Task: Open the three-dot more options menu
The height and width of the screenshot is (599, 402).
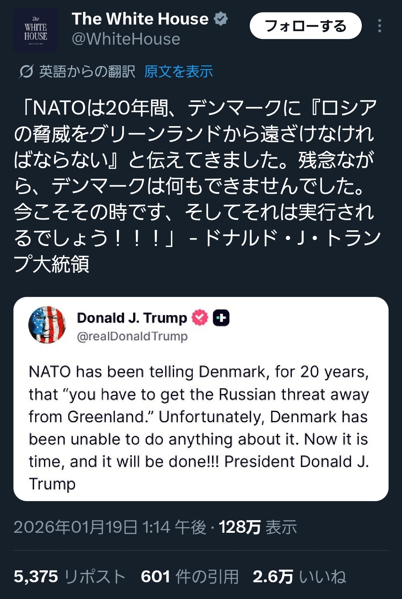Action: pos(379,26)
